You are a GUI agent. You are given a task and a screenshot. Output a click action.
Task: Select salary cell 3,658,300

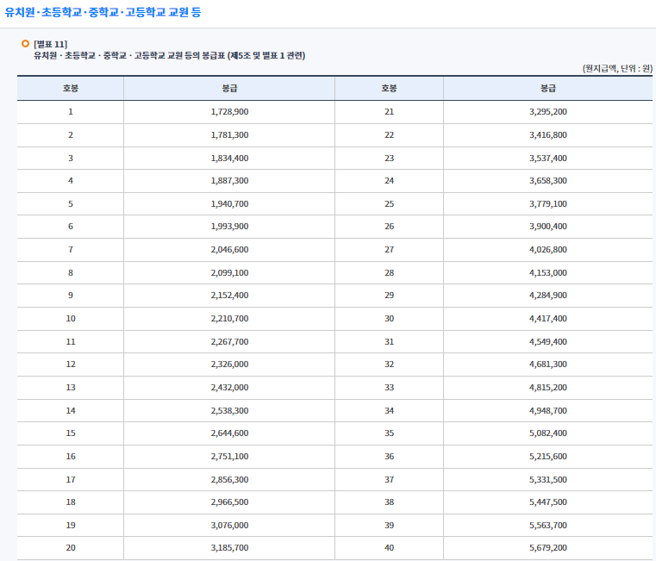tap(547, 181)
